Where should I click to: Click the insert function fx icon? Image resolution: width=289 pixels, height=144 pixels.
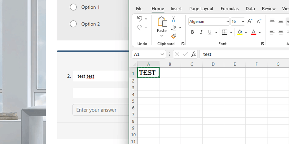click(194, 54)
